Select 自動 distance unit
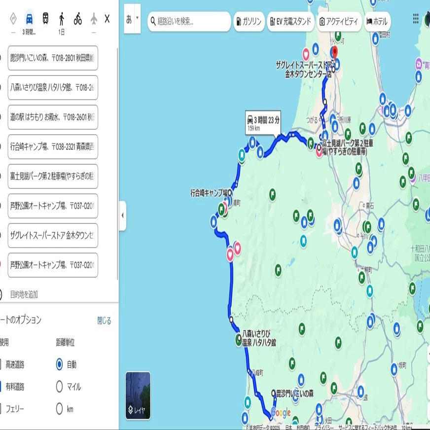Image resolution: width=430 pixels, height=430 pixels. tap(59, 364)
